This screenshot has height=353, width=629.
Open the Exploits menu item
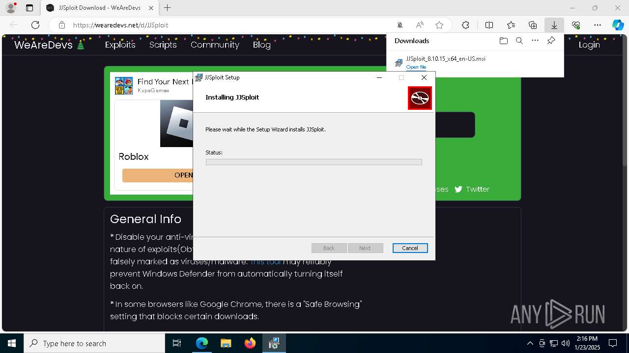[x=120, y=45]
